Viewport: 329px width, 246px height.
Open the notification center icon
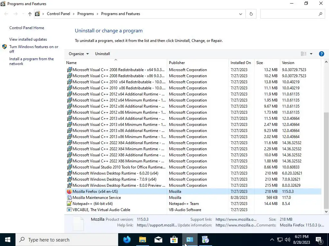tap(319, 240)
